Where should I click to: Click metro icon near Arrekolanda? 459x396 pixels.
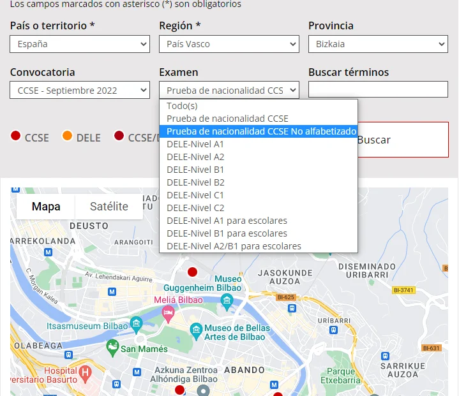point(49,252)
